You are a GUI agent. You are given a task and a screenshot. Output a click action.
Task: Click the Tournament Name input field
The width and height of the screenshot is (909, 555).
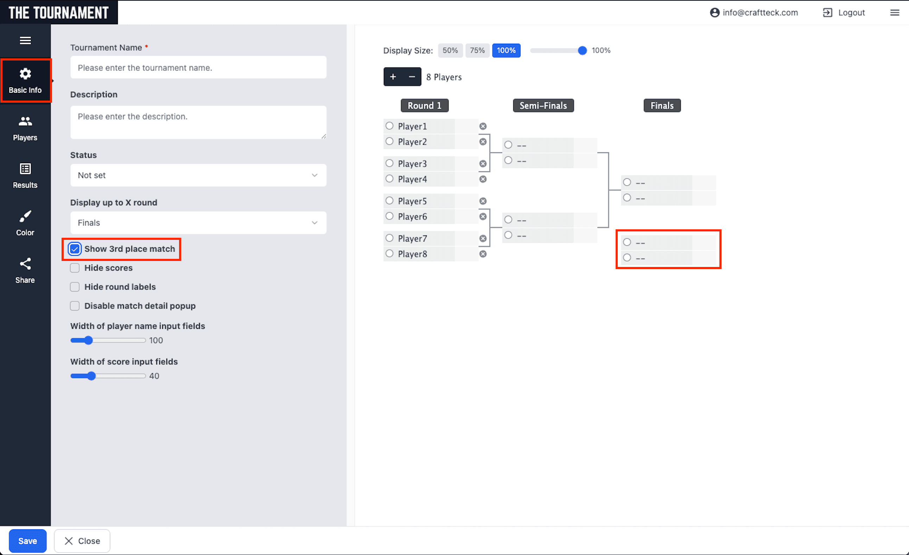tap(198, 68)
